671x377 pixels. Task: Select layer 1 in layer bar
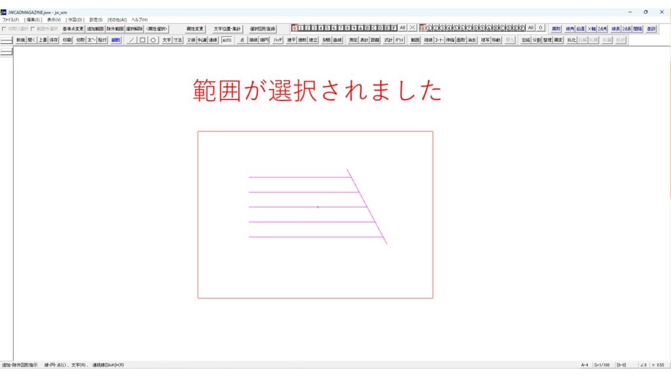pyautogui.click(x=301, y=28)
